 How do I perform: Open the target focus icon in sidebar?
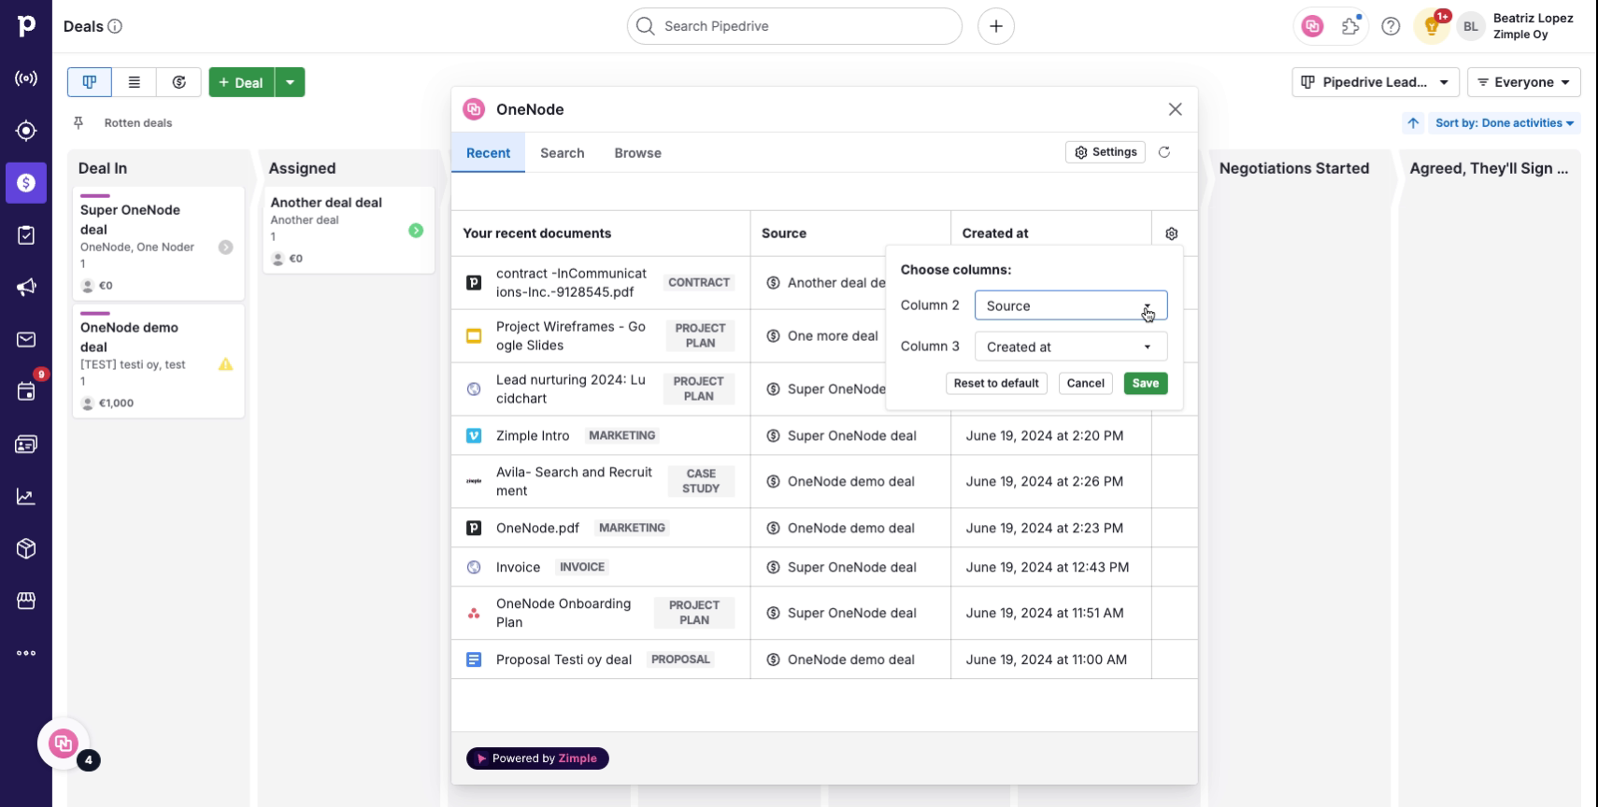(x=26, y=131)
